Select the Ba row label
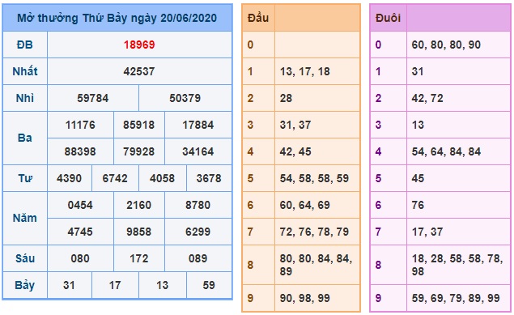The width and height of the screenshot is (514, 315). point(25,138)
